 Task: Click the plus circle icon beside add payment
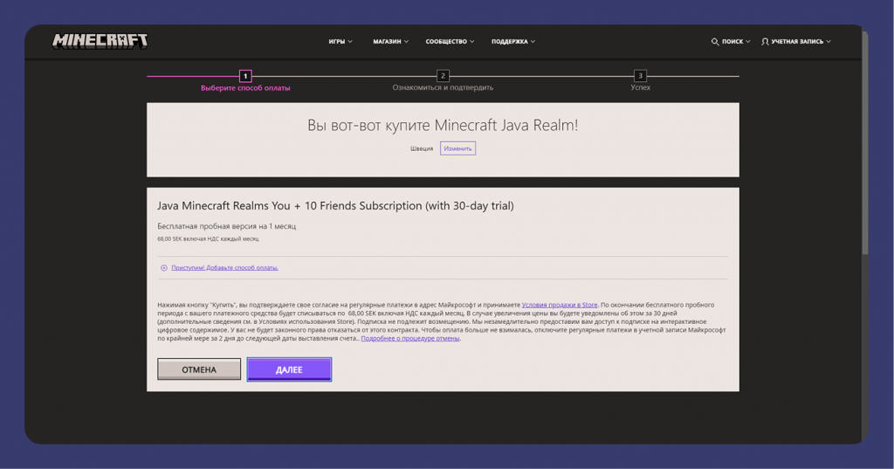163,268
